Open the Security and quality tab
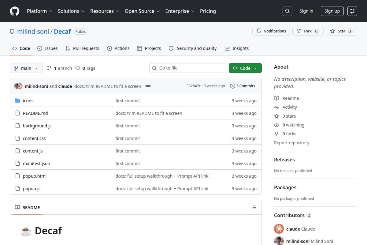The image size is (367, 245). click(x=193, y=48)
